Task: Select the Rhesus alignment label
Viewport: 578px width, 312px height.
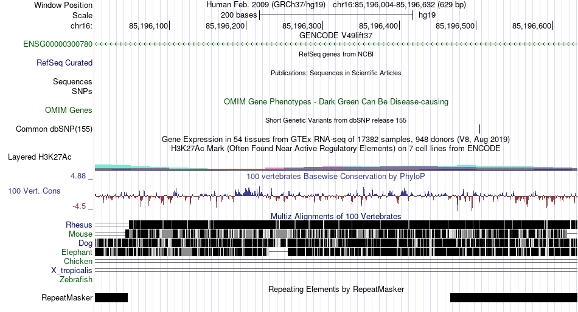Action: (79, 225)
